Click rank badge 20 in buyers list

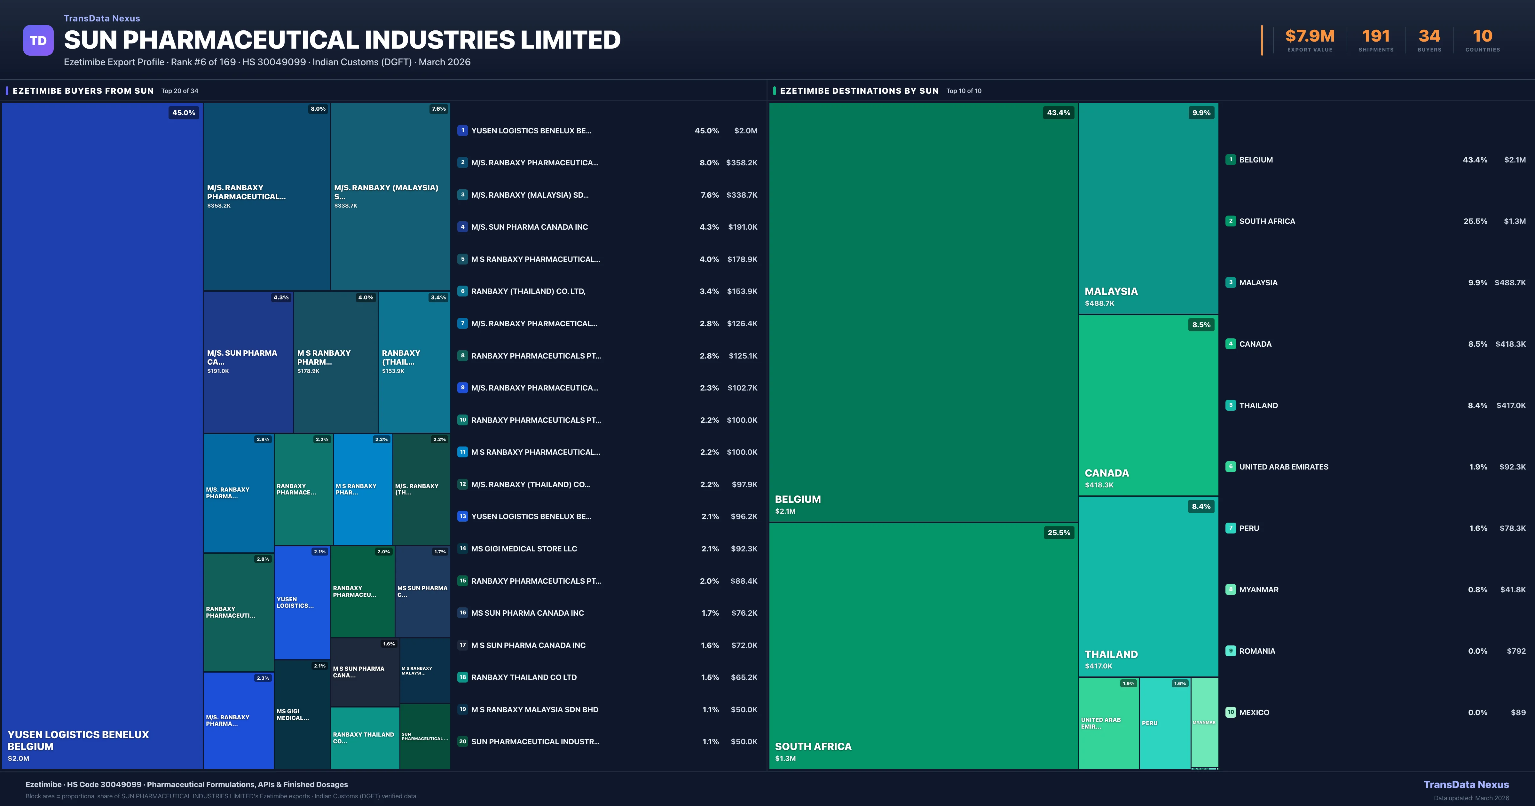point(462,742)
